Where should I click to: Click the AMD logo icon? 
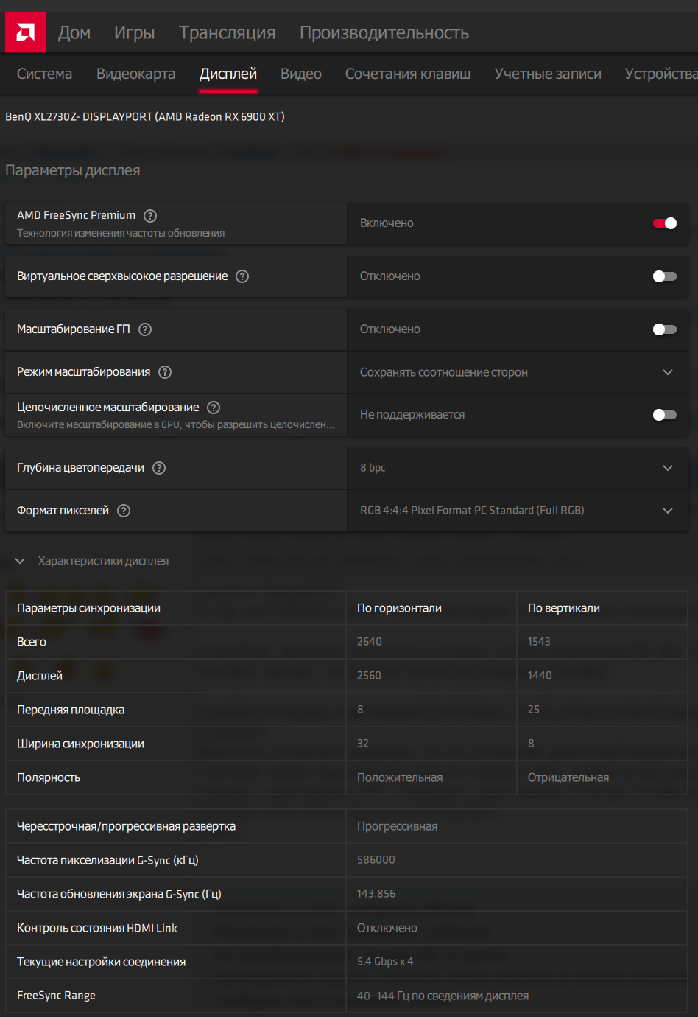(x=26, y=32)
